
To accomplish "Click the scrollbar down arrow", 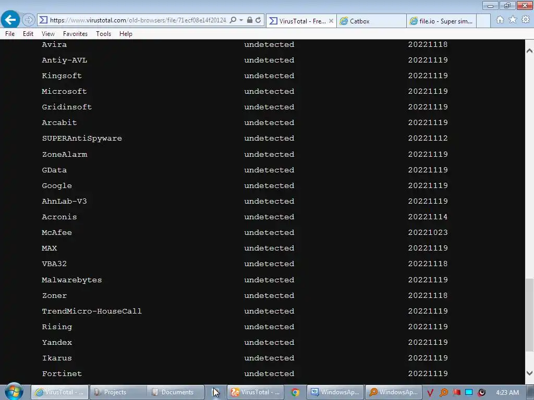I will click(x=529, y=373).
